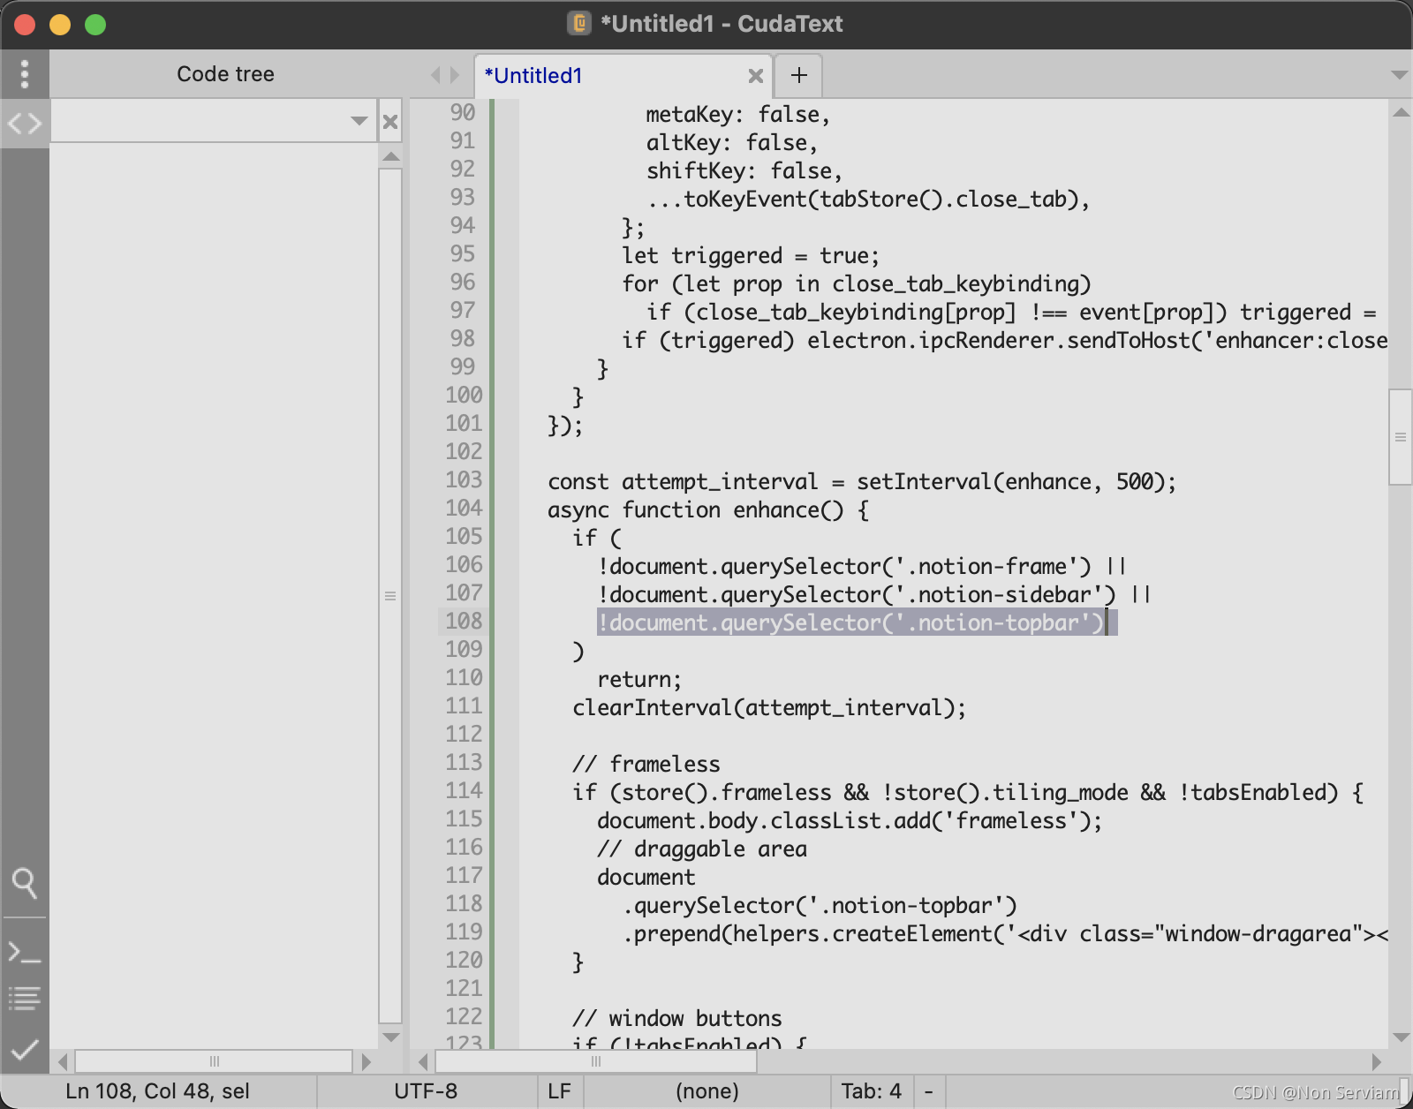Clear the code tree filter
The image size is (1413, 1109).
[x=390, y=122]
